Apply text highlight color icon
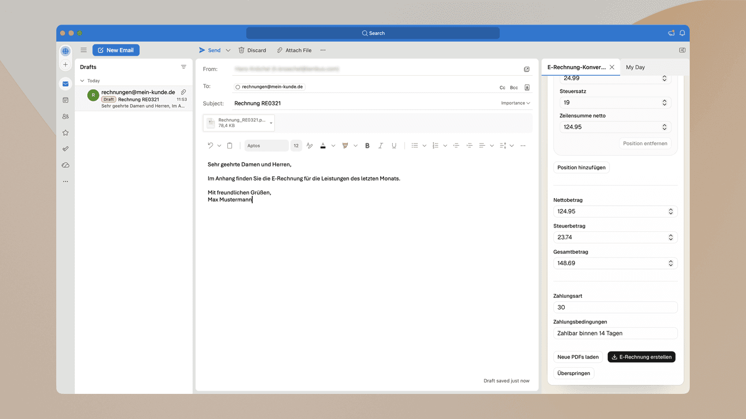746x419 pixels. pyautogui.click(x=345, y=145)
